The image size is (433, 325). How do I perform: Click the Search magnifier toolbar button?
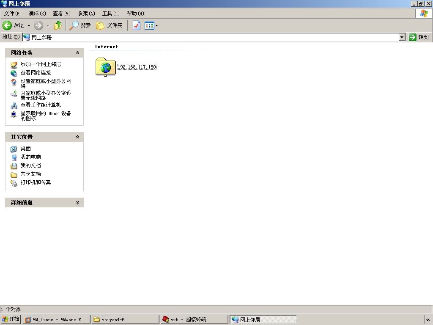[80, 25]
